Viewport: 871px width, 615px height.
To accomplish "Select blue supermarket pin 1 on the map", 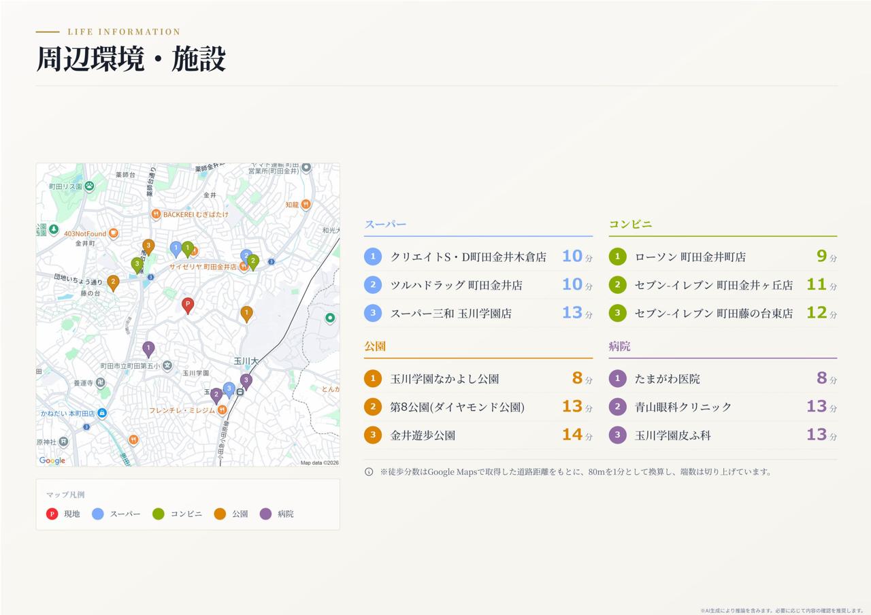I will pos(176,249).
